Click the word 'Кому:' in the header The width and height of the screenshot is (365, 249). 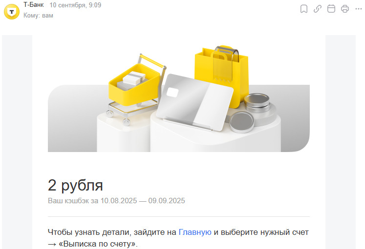tap(32, 15)
